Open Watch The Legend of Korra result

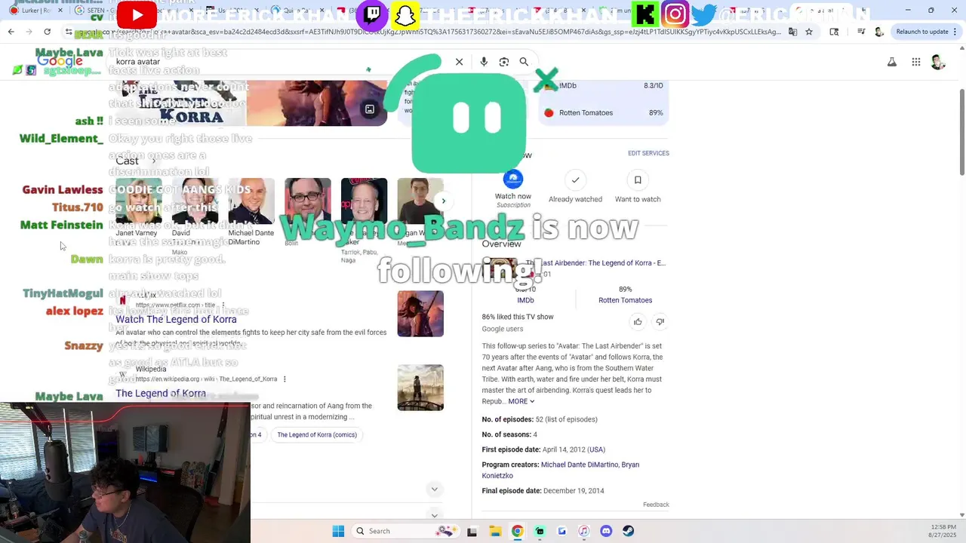[x=176, y=320]
